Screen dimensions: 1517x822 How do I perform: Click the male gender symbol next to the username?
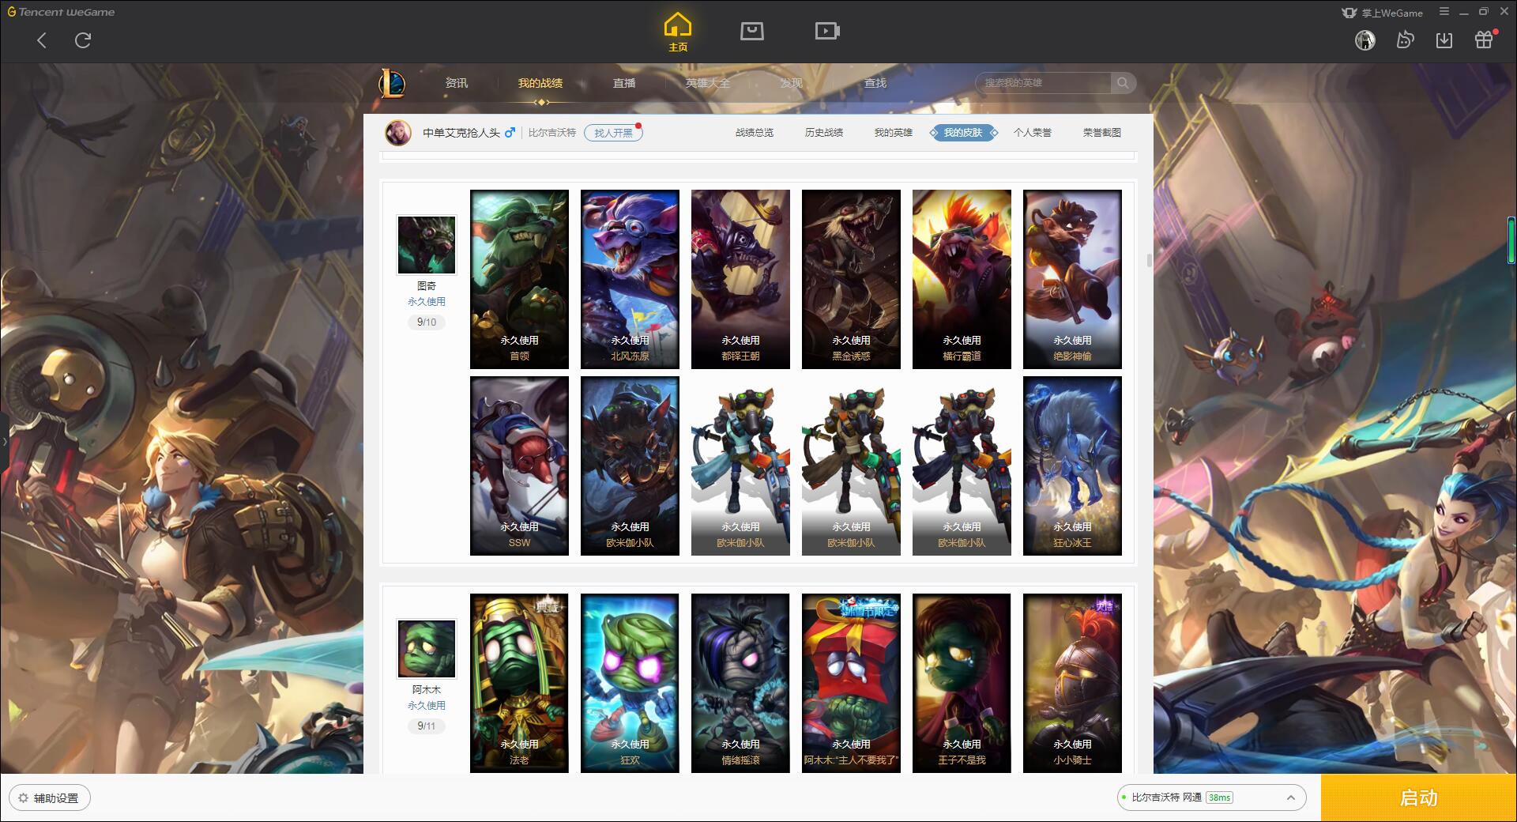click(510, 133)
